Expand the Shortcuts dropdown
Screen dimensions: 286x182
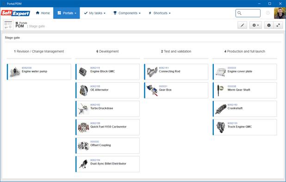160,13
